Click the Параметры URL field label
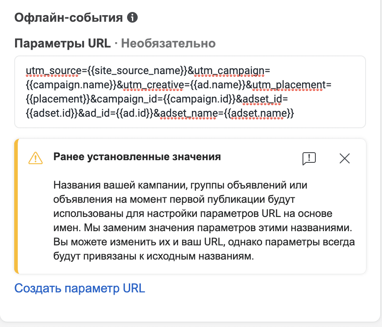 pos(63,43)
